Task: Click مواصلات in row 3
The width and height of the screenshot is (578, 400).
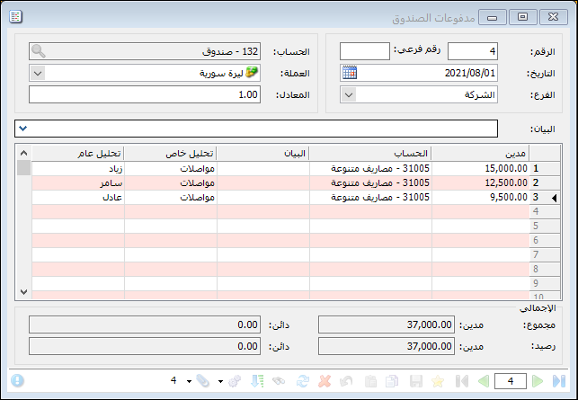Action: click(x=170, y=197)
